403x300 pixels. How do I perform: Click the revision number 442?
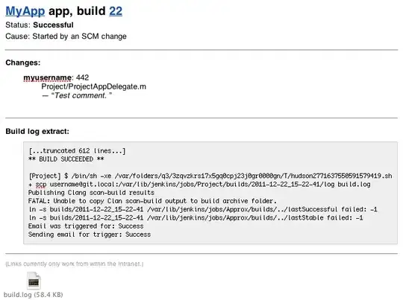pyautogui.click(x=83, y=77)
